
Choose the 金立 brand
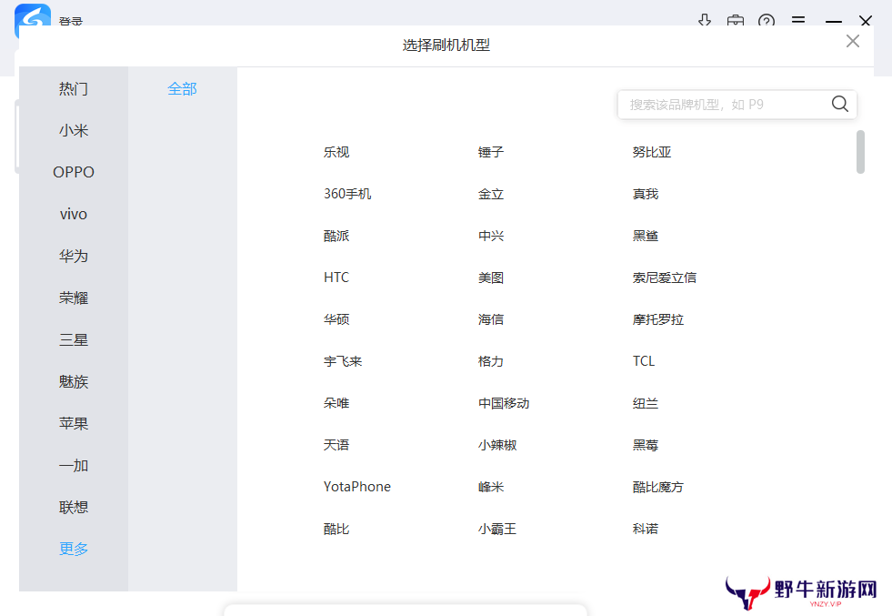pyautogui.click(x=490, y=194)
